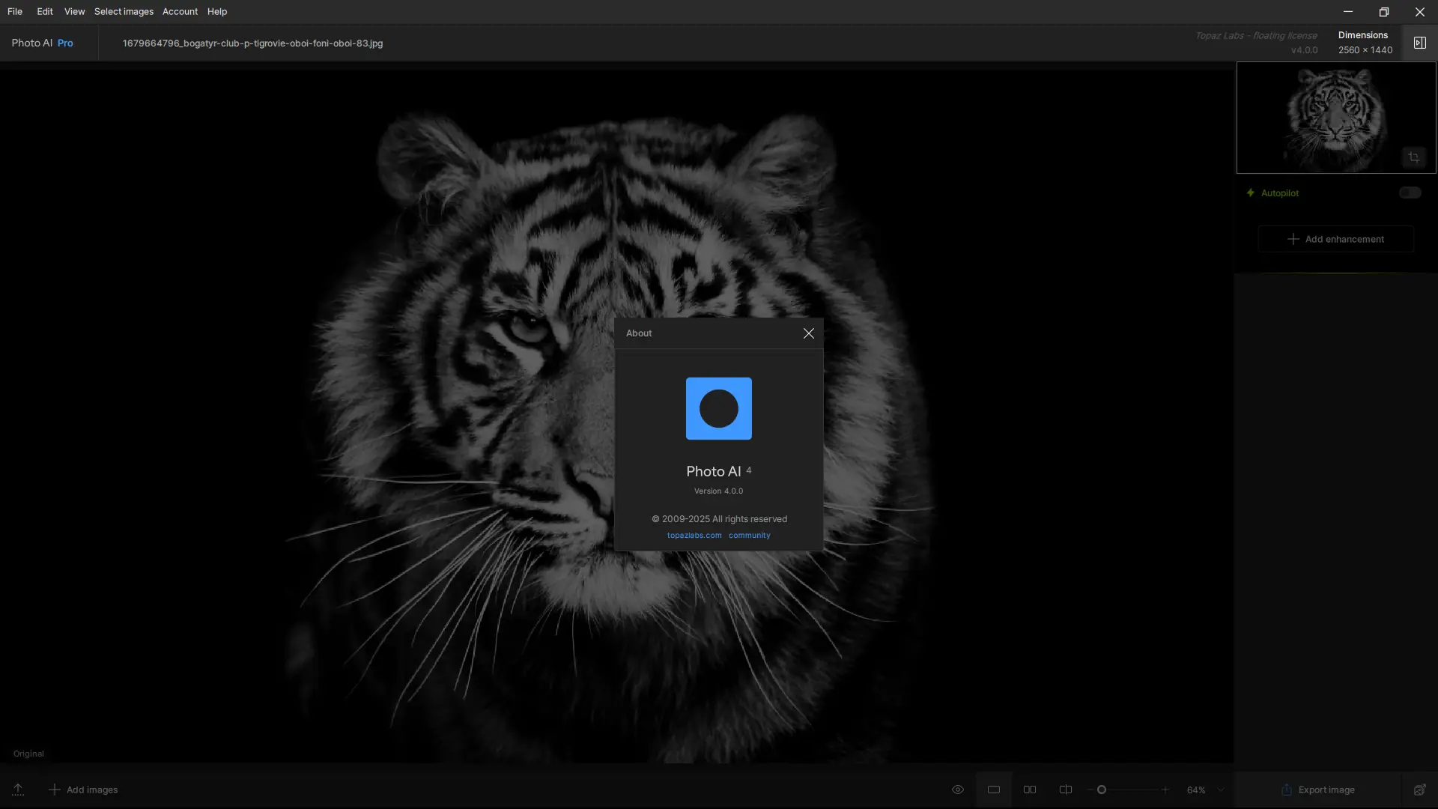Open the community link

pyautogui.click(x=749, y=536)
